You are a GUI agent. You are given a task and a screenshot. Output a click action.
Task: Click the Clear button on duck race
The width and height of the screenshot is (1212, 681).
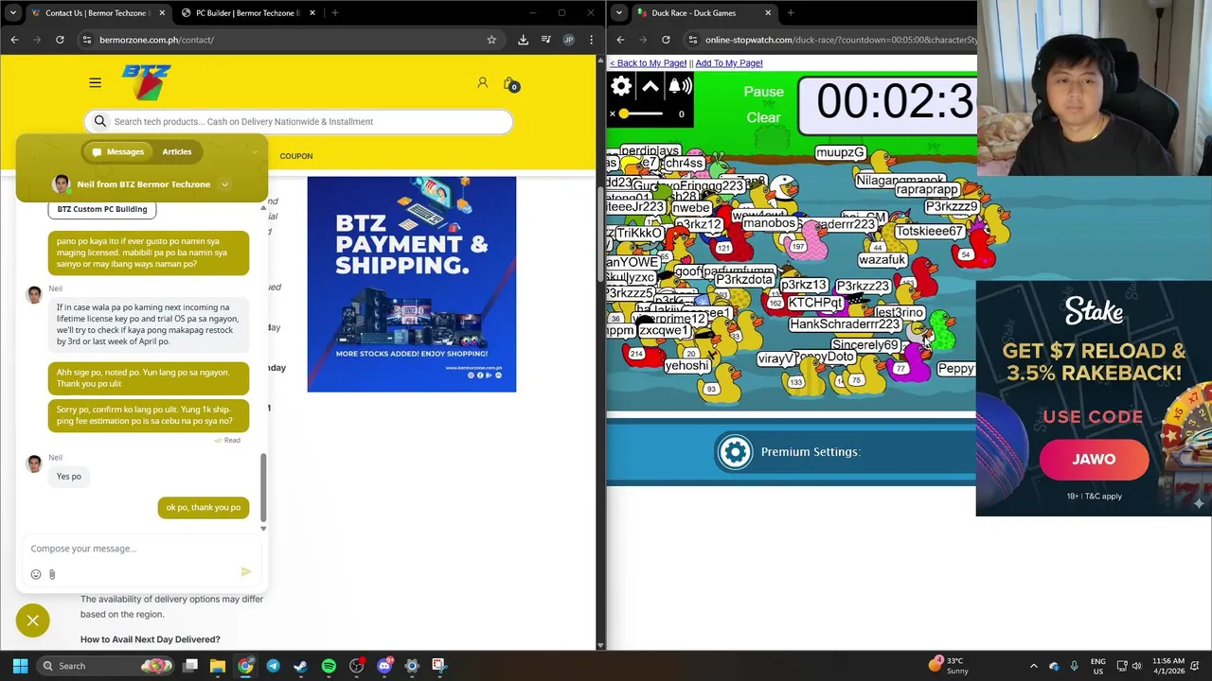pos(763,118)
